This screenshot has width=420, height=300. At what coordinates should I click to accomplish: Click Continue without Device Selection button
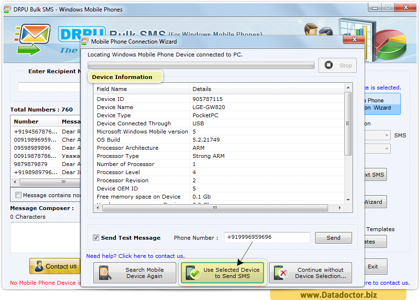click(x=310, y=273)
